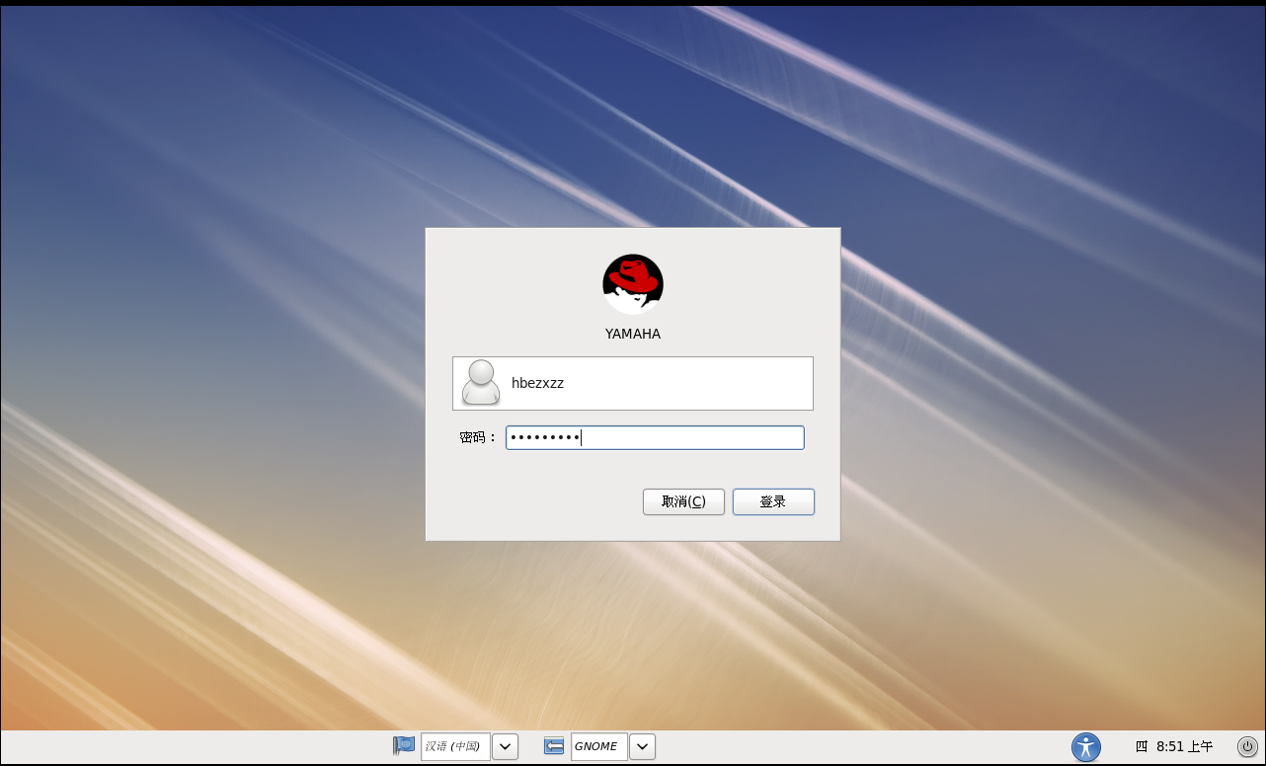
Task: Expand the GNOME session dropdown chevron
Action: (642, 746)
